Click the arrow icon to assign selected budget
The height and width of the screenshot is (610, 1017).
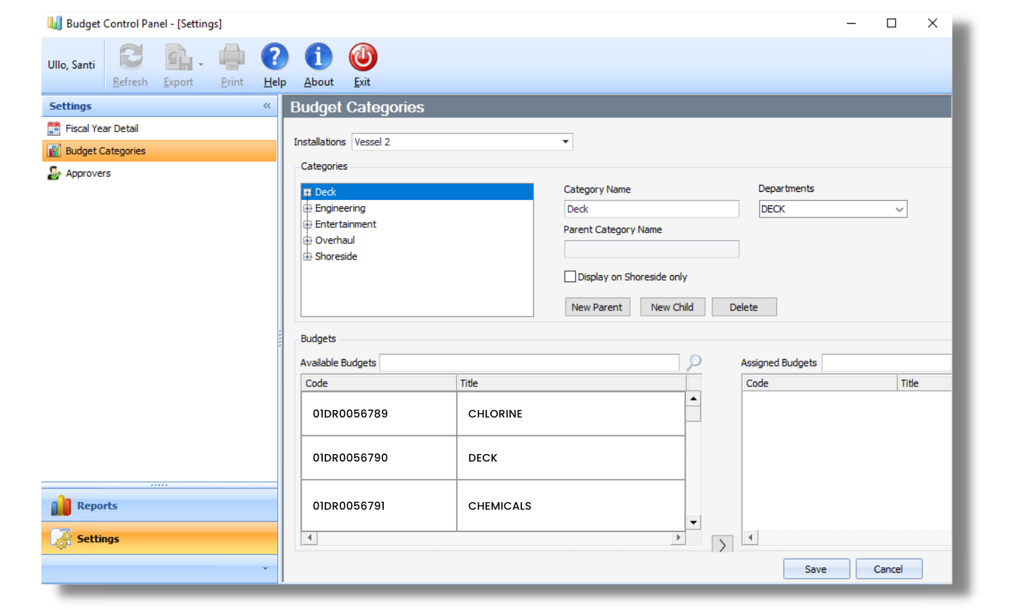coord(722,544)
